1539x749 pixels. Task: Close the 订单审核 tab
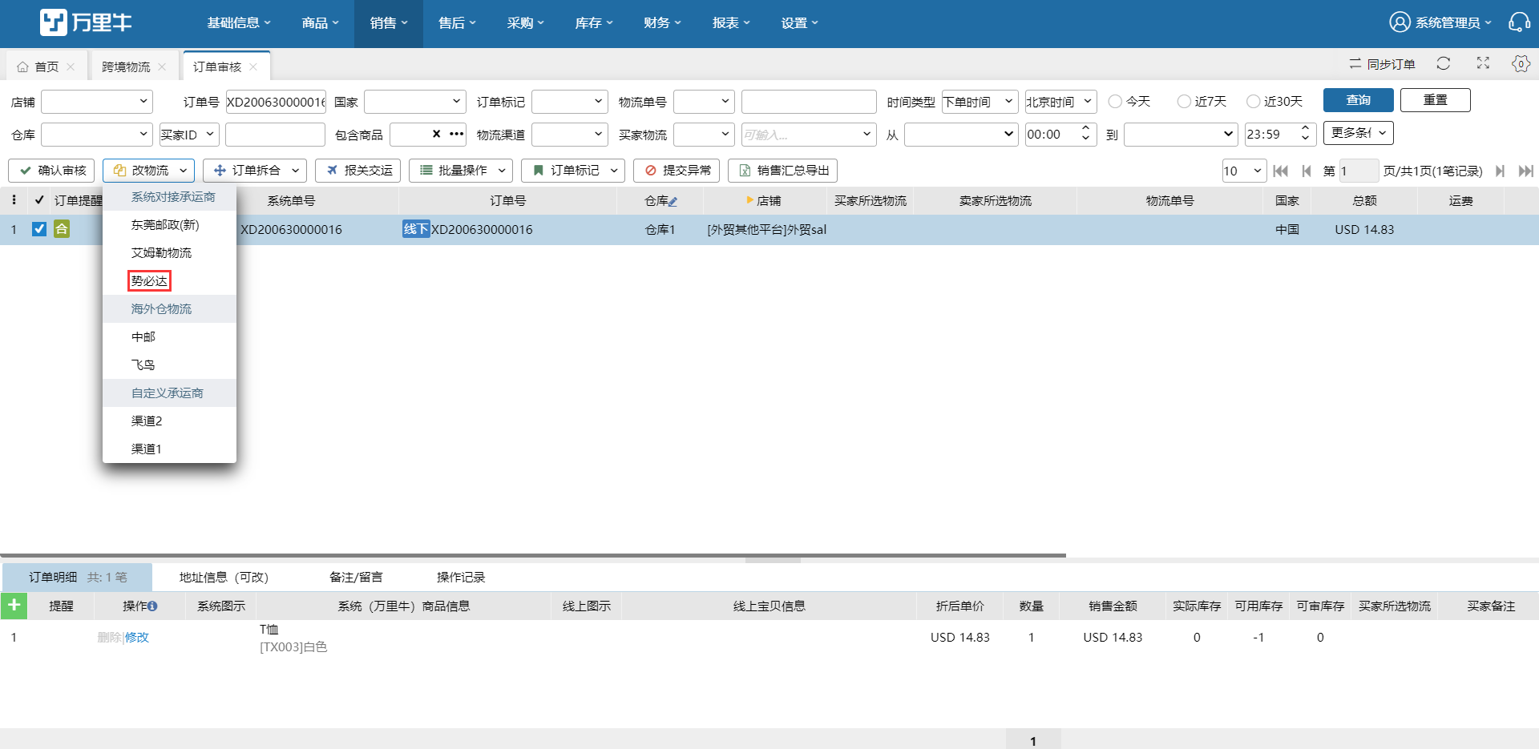pos(253,66)
